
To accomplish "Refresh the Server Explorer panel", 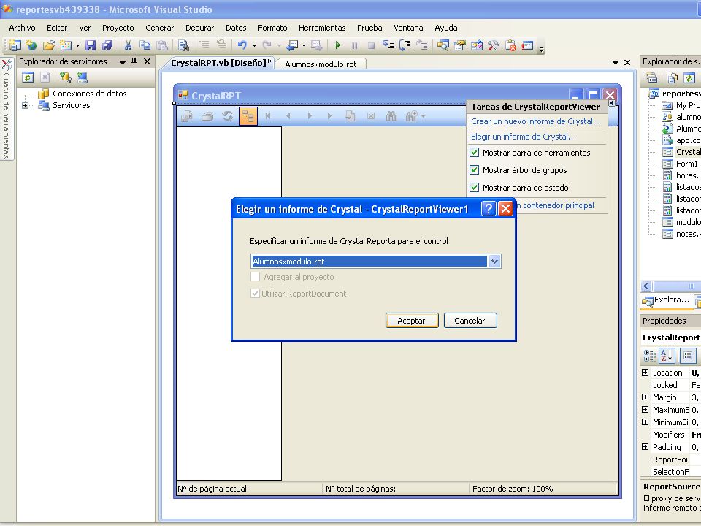I will tap(28, 77).
